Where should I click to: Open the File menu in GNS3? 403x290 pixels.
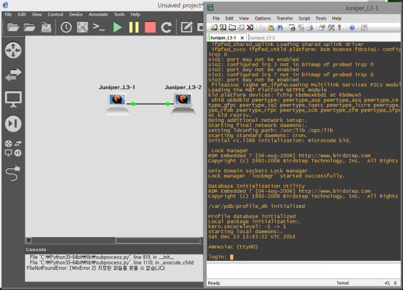click(x=8, y=14)
